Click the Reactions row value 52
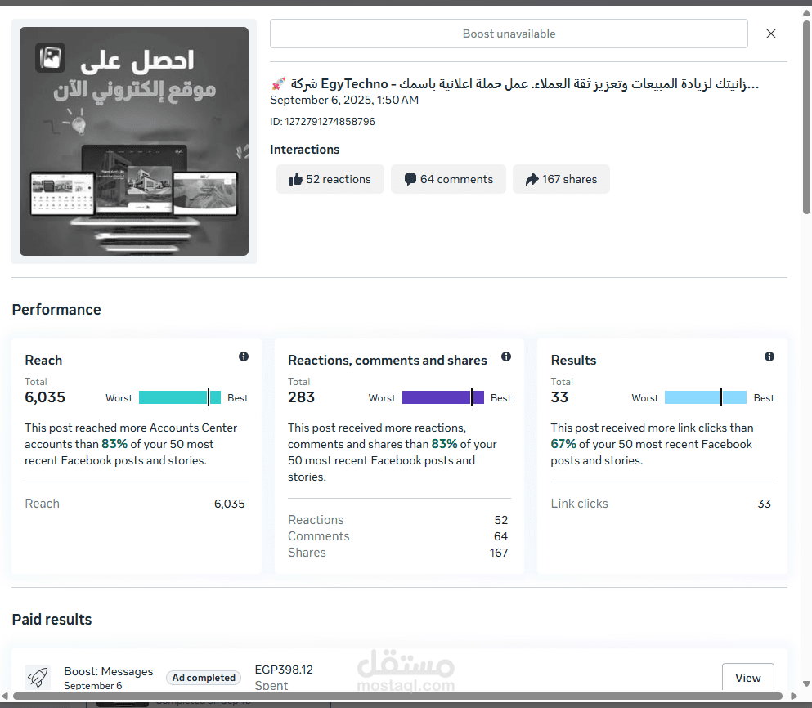This screenshot has width=812, height=708. click(500, 520)
